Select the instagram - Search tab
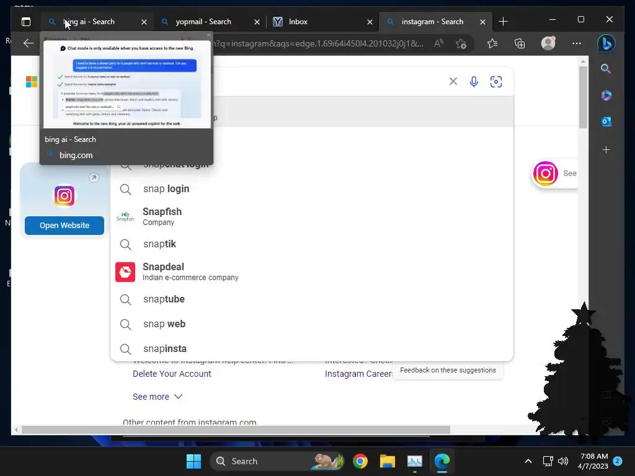This screenshot has height=476, width=635. point(436,22)
